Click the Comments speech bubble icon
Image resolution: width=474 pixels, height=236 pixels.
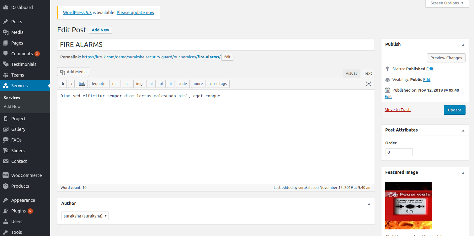click(6, 54)
